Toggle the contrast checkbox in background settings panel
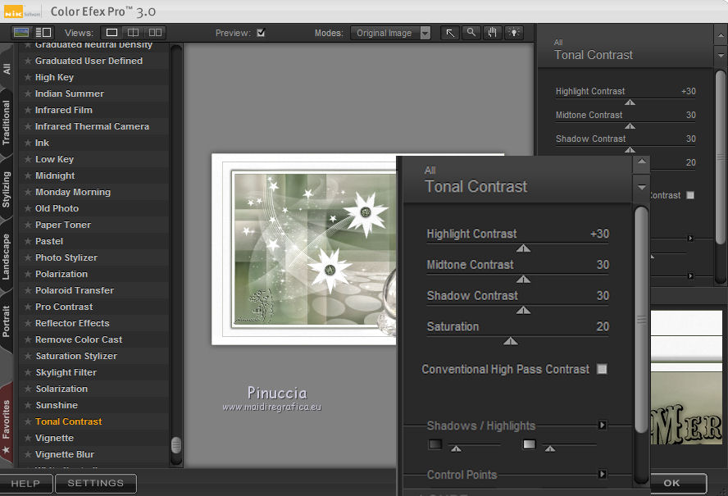 coord(690,195)
